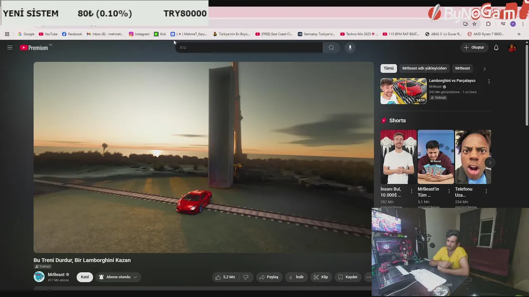Open MrBeast channel name link
This screenshot has width=529, height=297.
[x=56, y=275]
